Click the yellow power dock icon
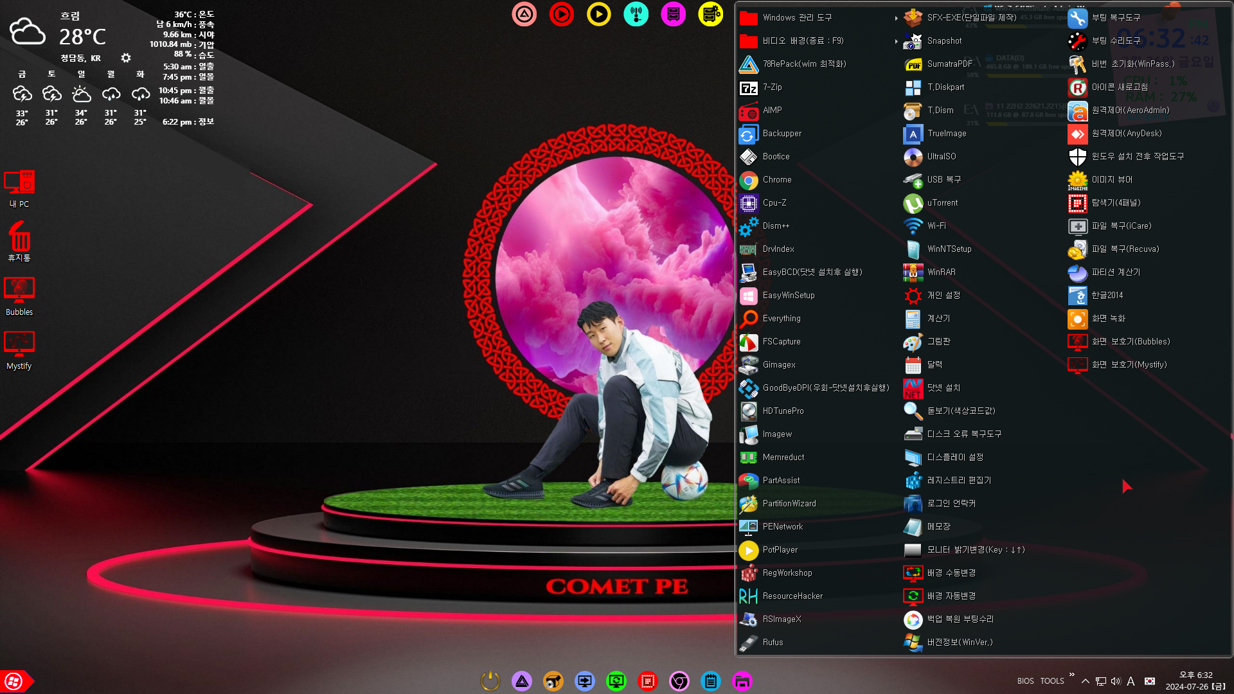This screenshot has height=694, width=1234. (x=490, y=681)
